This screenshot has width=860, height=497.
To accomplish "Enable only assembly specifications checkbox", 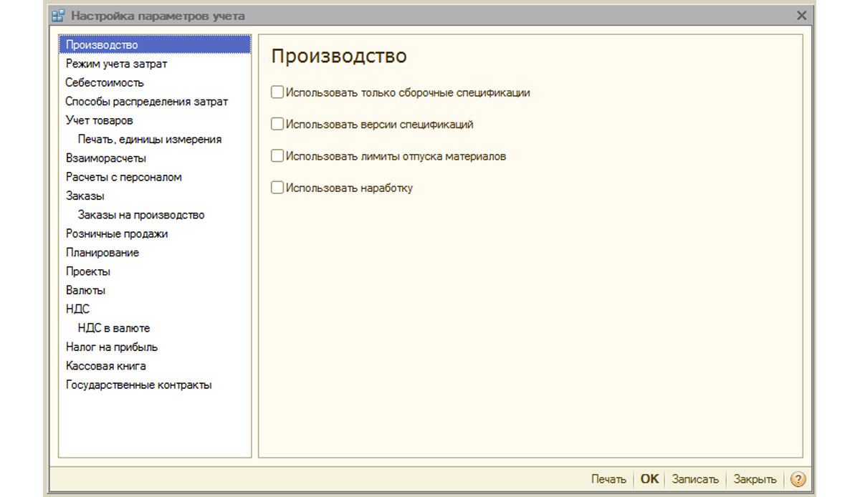I will click(277, 92).
